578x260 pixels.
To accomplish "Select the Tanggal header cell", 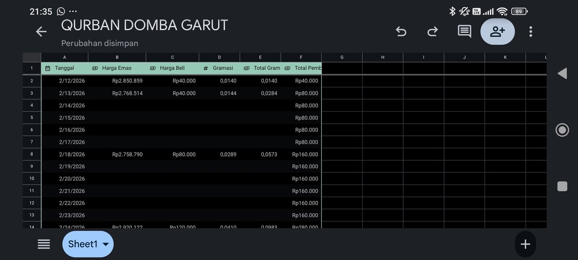I will click(65, 68).
